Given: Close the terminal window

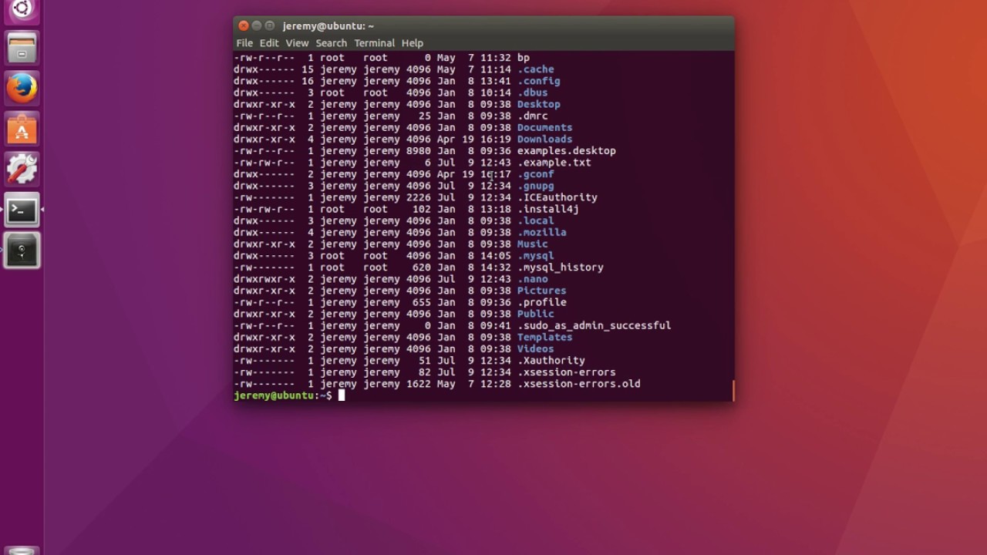Looking at the screenshot, I should (x=244, y=25).
